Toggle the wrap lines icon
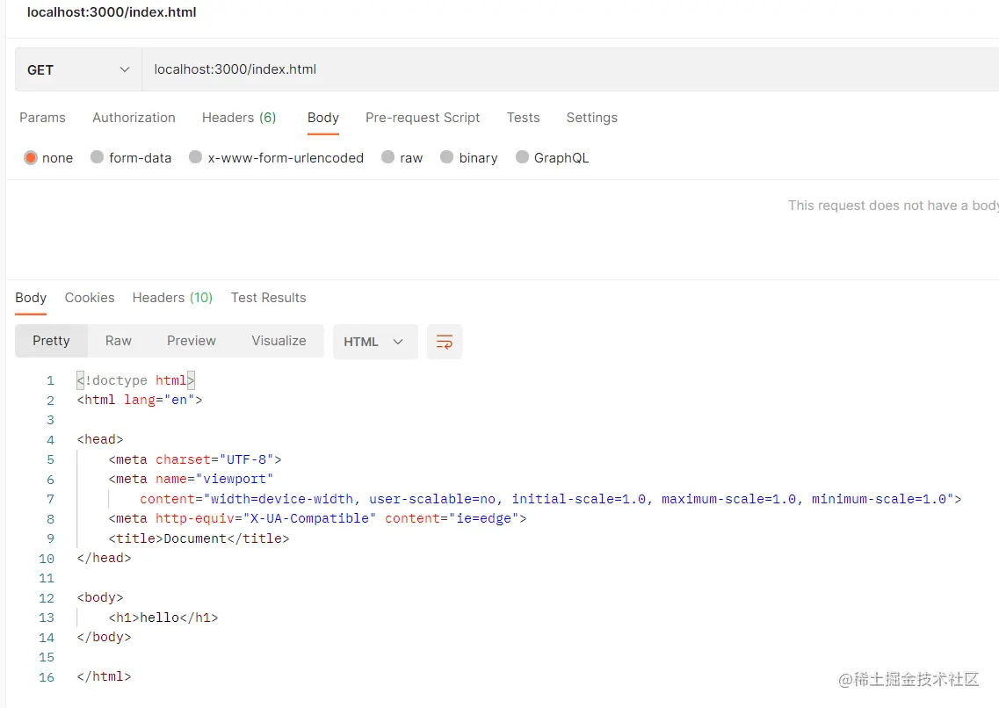This screenshot has width=999, height=708. [x=445, y=342]
